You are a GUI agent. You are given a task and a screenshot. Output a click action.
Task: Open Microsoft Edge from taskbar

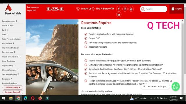point(25,98)
